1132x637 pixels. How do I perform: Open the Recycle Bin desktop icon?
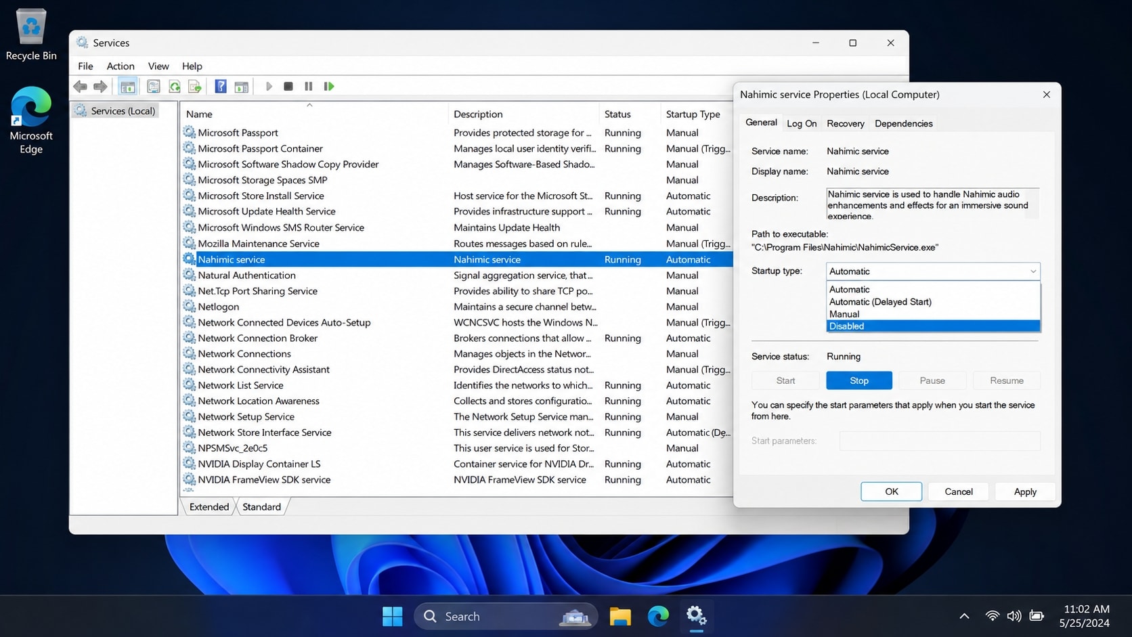click(31, 34)
